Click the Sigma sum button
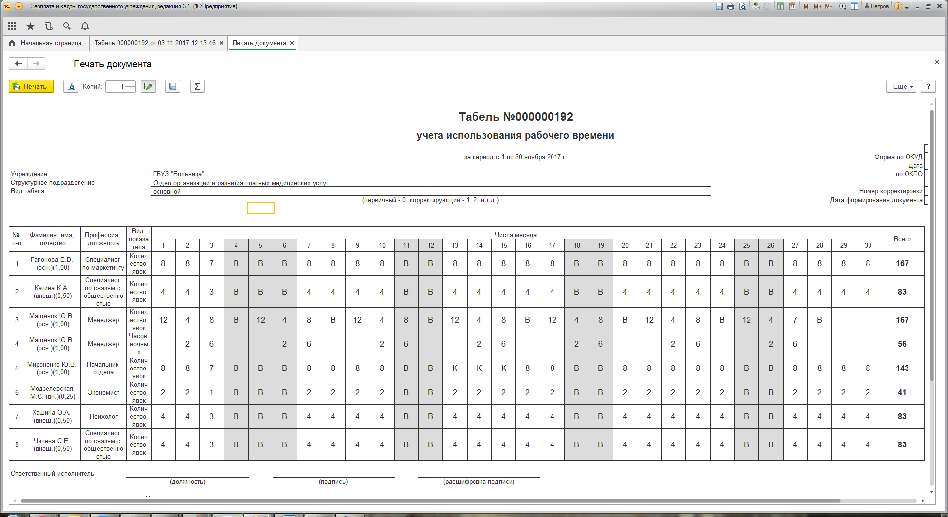Viewport: 948px width, 517px height. point(197,87)
